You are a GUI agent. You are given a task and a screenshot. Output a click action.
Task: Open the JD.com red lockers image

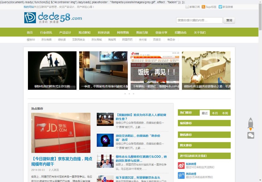[61, 133]
